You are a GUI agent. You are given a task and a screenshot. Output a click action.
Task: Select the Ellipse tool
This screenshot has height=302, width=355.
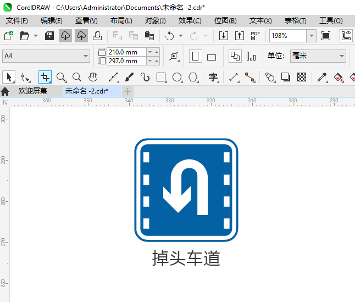[x=177, y=77]
